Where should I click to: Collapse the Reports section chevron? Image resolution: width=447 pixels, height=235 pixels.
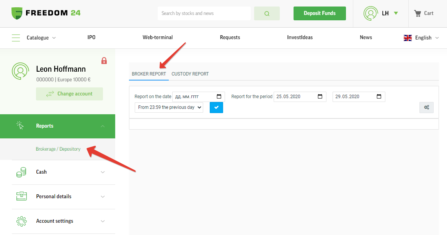pos(103,126)
